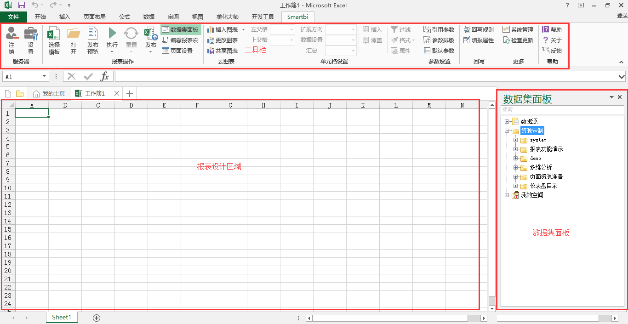Open 填报属性 properties
628x324 pixels.
click(479, 40)
